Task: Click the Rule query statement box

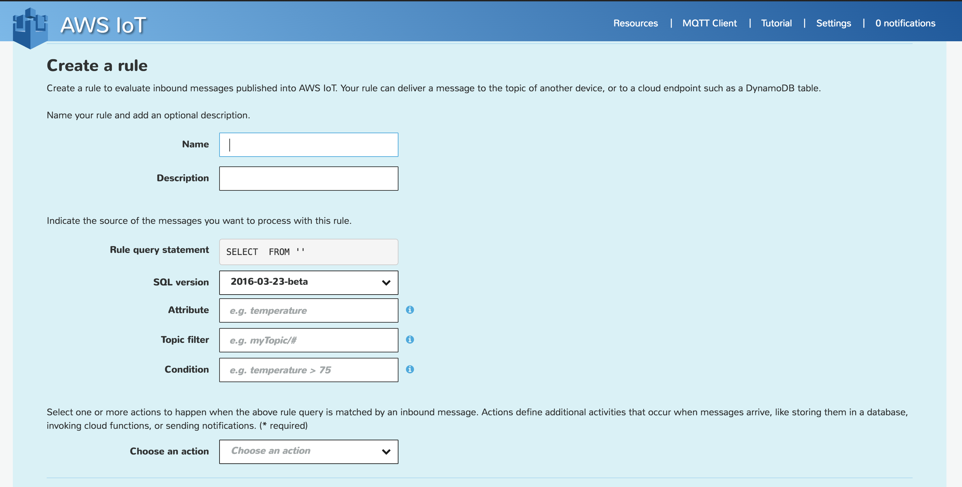Action: click(308, 252)
